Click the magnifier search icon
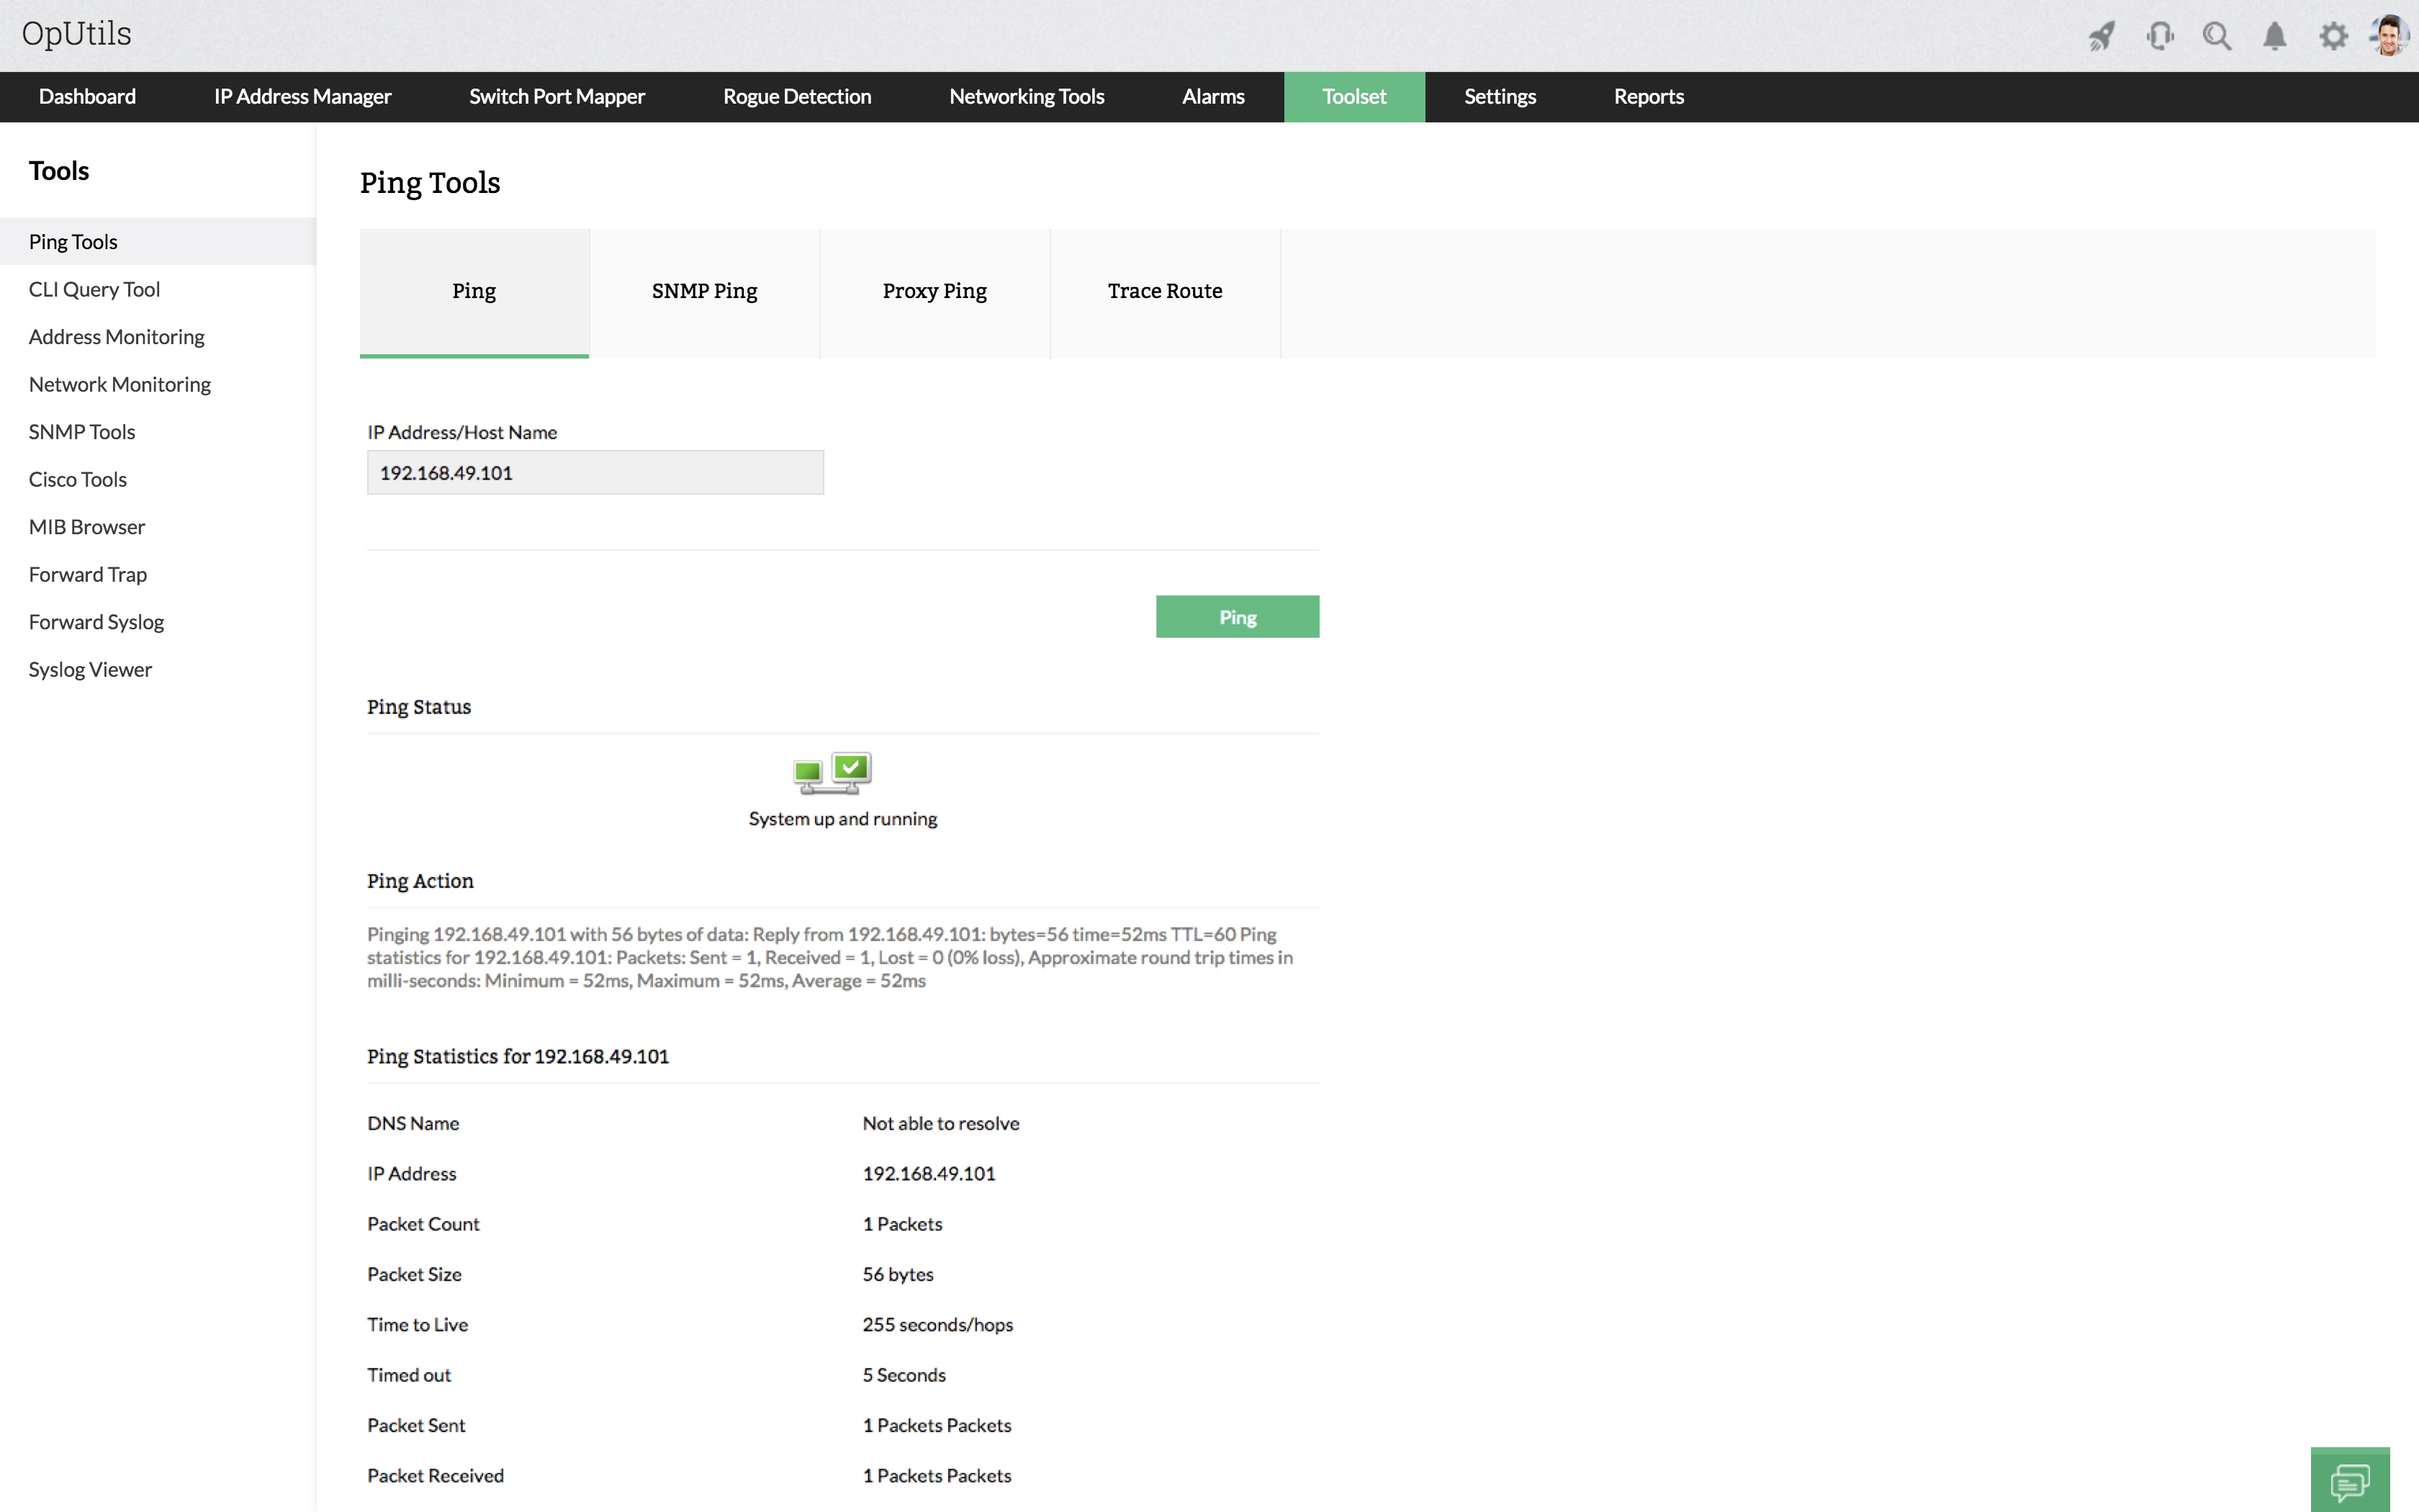The image size is (2419, 1512). (x=2217, y=37)
